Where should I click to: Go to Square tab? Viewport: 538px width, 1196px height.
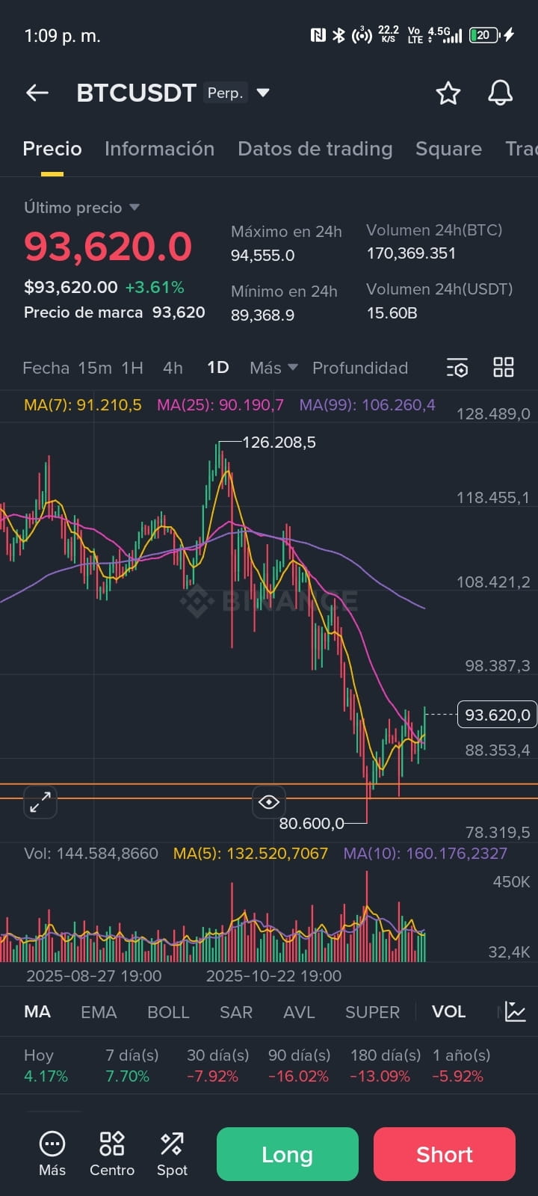pos(448,149)
